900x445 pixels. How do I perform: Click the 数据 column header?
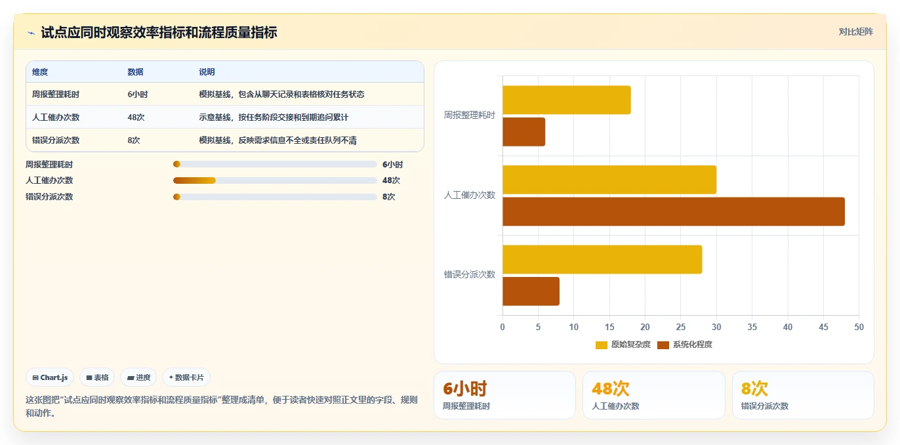[136, 72]
